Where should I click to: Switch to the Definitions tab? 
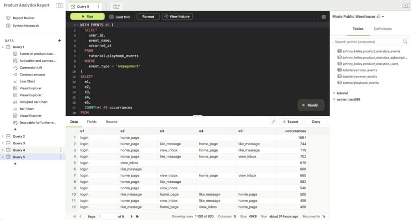click(x=383, y=29)
